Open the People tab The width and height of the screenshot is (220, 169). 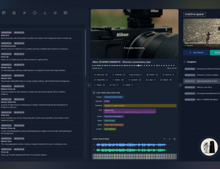click(x=99, y=85)
